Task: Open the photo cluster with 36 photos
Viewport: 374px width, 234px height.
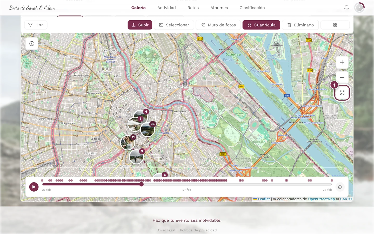Action: 148,129
